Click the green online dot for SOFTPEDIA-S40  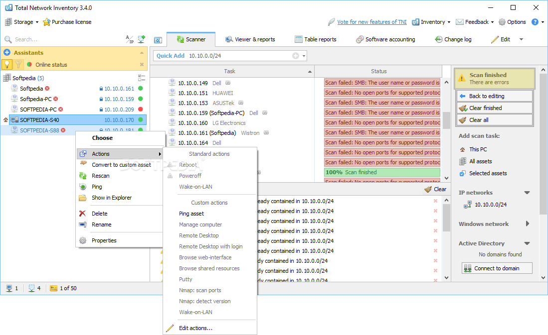[141, 119]
